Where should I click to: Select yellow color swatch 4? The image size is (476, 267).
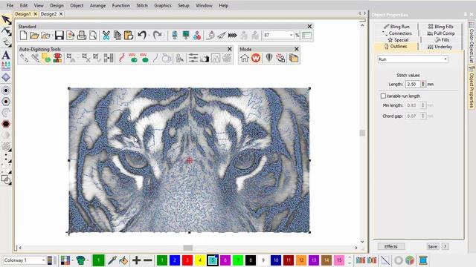click(200, 260)
